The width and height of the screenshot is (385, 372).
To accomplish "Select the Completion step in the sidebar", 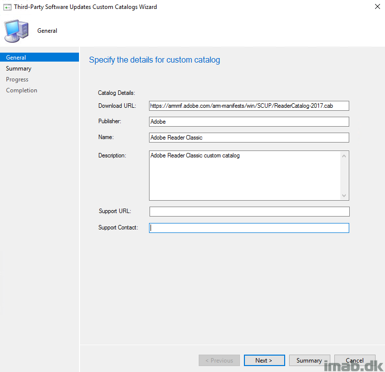I will 21,90.
